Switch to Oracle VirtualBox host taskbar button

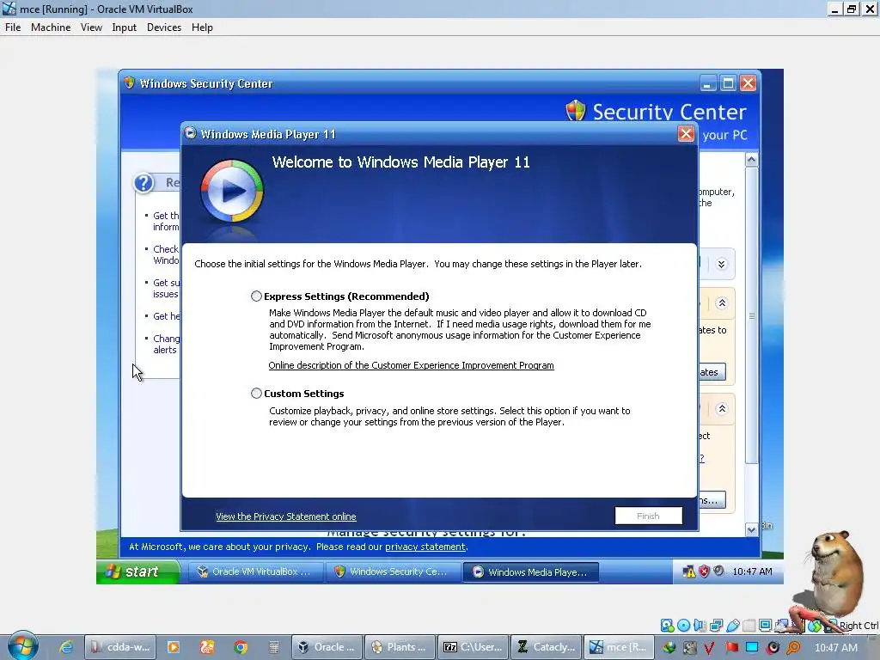(327, 647)
